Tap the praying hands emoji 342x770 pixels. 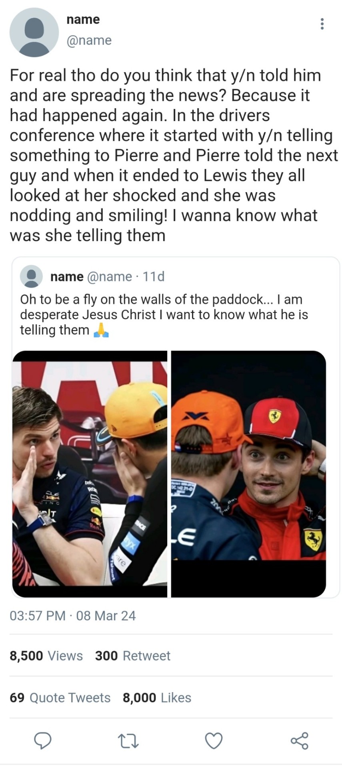(101, 330)
